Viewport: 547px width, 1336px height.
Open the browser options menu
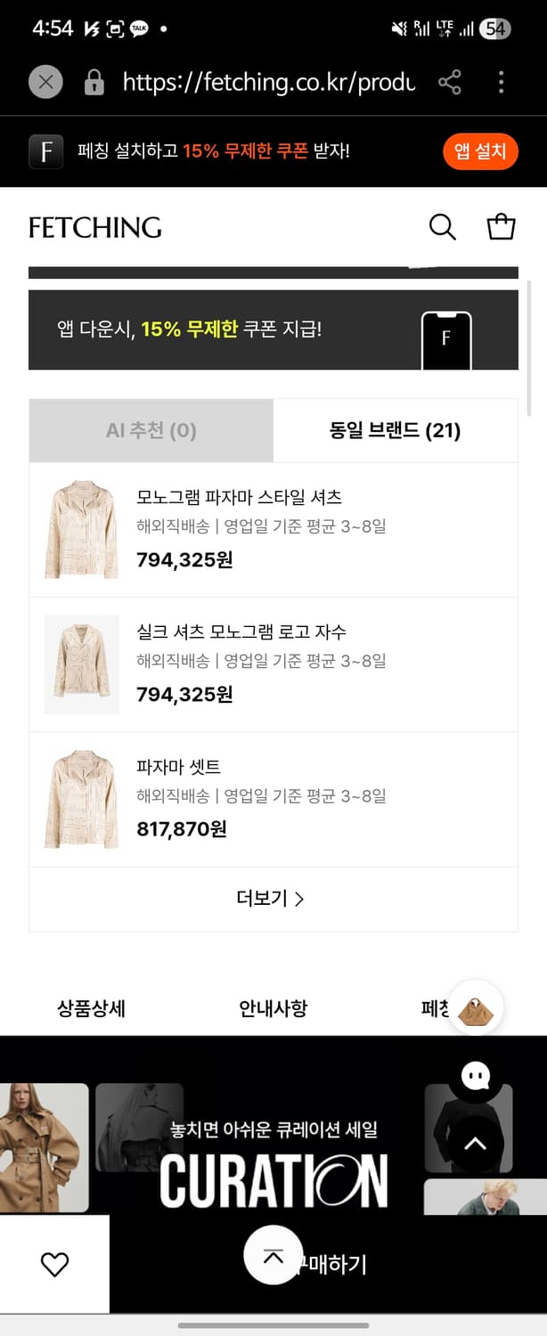pos(501,82)
